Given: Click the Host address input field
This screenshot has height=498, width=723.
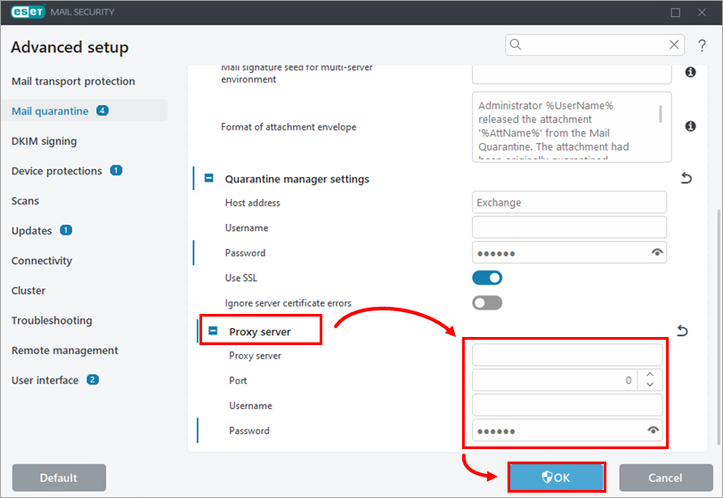Looking at the screenshot, I should click(x=569, y=203).
